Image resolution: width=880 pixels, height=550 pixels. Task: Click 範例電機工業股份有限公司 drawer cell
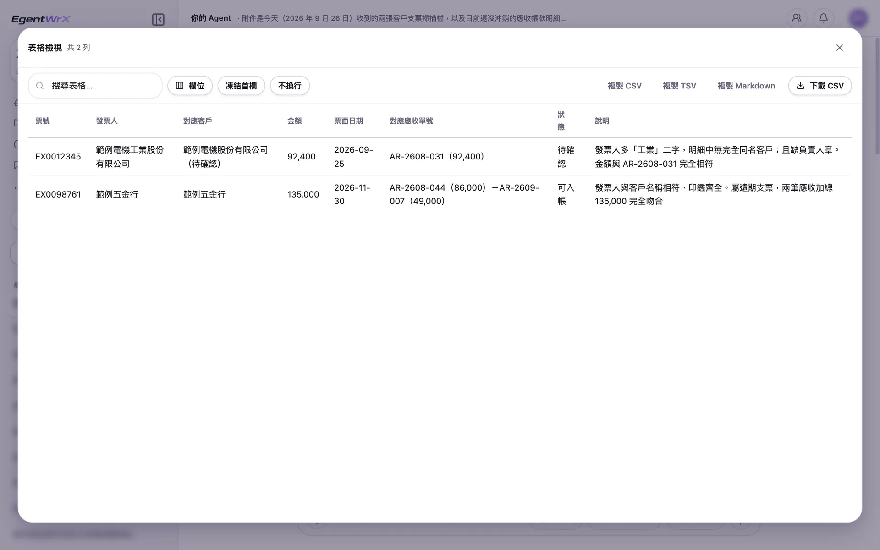pos(130,157)
